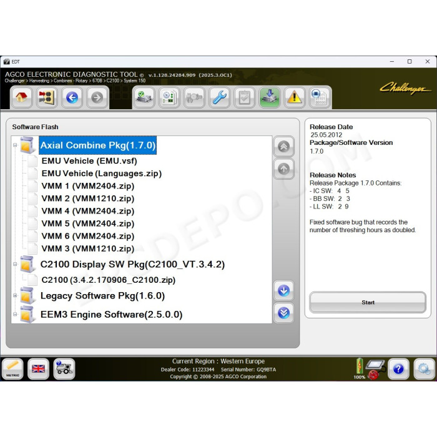Click the Challenger brand logo
This screenshot has height=437, width=437.
(x=405, y=88)
